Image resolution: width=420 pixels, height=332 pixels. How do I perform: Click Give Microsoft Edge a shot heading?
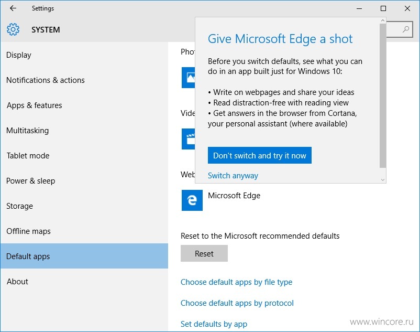[280, 39]
